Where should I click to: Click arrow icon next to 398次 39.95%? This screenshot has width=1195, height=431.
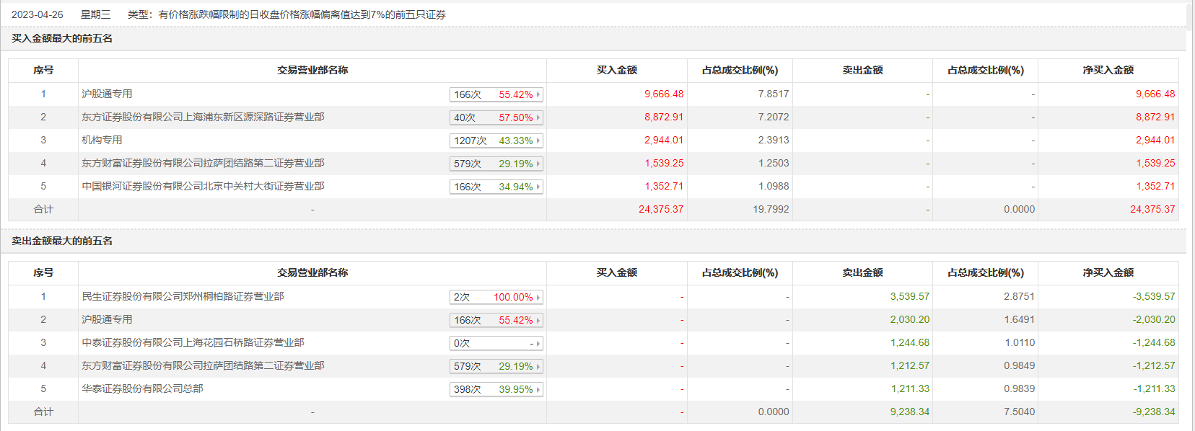tap(538, 389)
